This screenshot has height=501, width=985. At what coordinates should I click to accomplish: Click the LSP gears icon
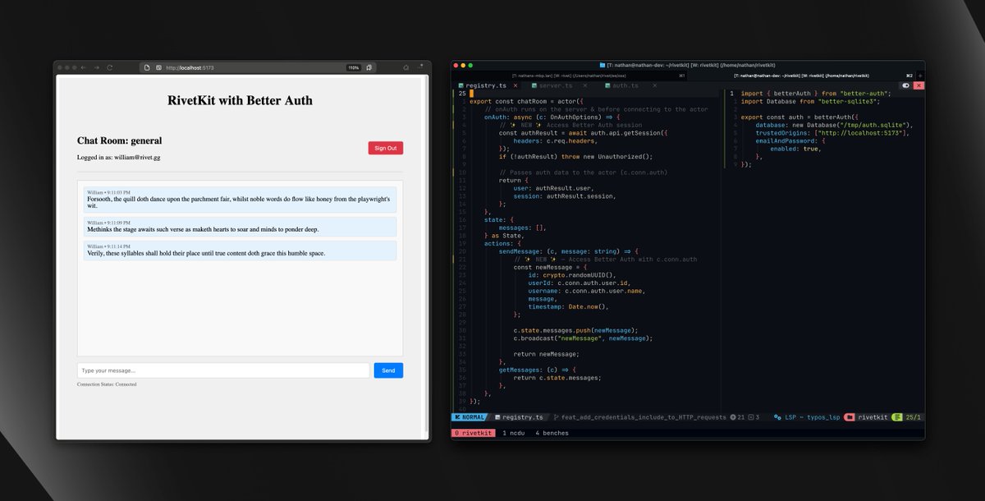(778, 417)
